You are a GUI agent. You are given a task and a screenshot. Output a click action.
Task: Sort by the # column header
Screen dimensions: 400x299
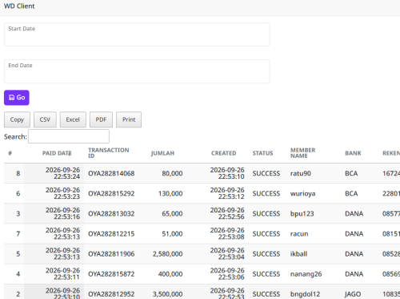(10, 153)
